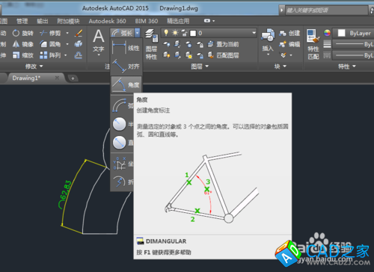Click the layer Freeze tool icon

[188, 44]
